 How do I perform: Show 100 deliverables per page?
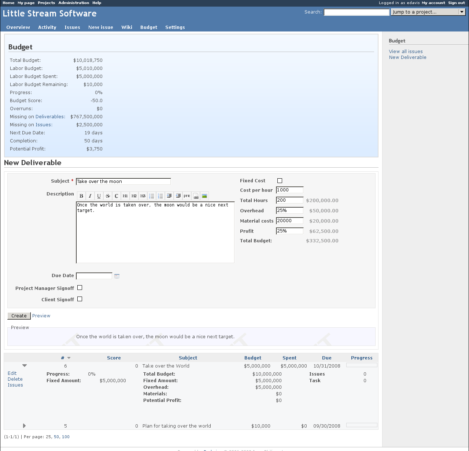pos(66,437)
